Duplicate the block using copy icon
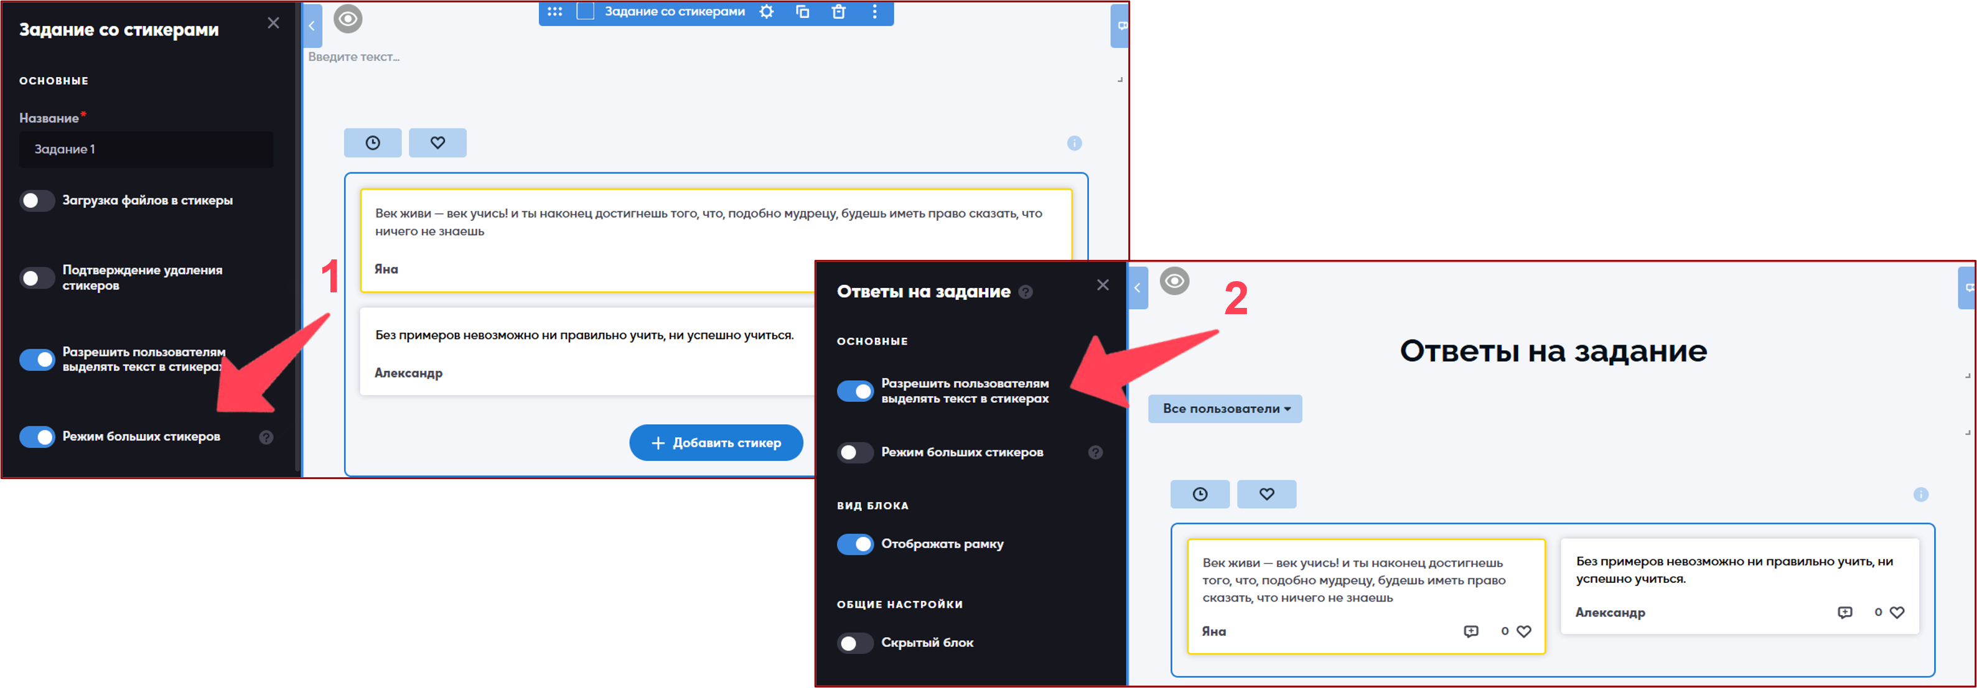Screen dimensions: 1977x688 click(x=803, y=11)
